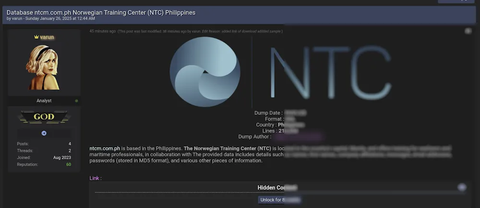Click the 'Joined:' label in user stats
The width and height of the screenshot is (480, 208).
[24, 158]
